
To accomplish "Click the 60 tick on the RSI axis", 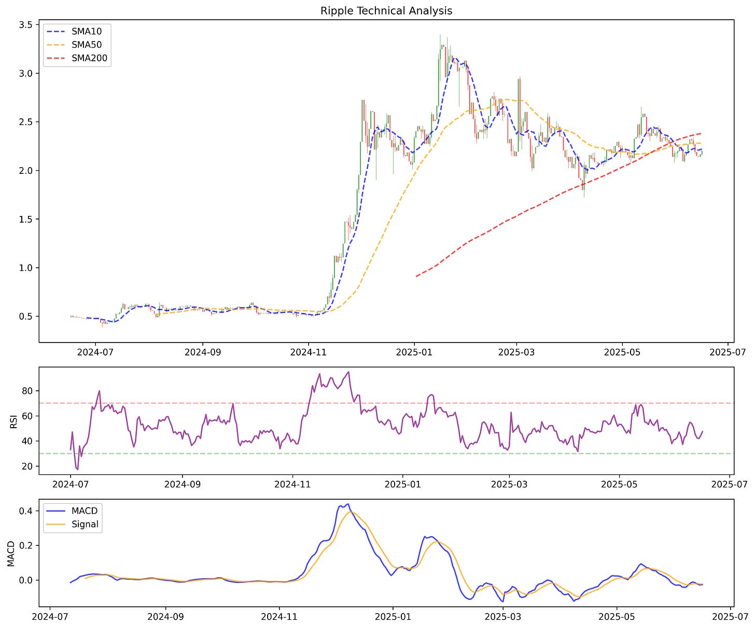I will coord(27,416).
